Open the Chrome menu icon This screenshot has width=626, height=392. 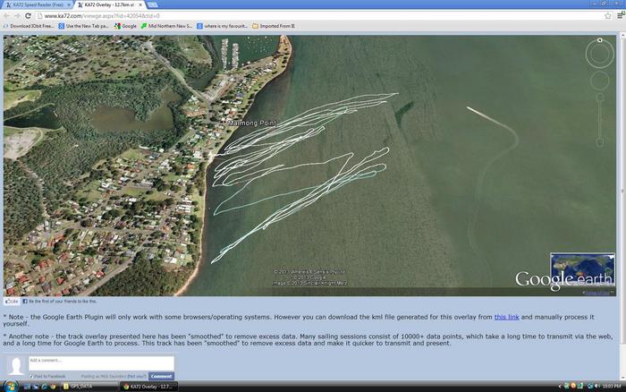619,16
